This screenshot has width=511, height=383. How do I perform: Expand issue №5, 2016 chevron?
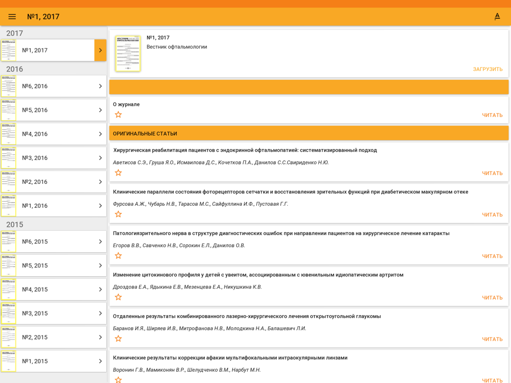pos(100,110)
